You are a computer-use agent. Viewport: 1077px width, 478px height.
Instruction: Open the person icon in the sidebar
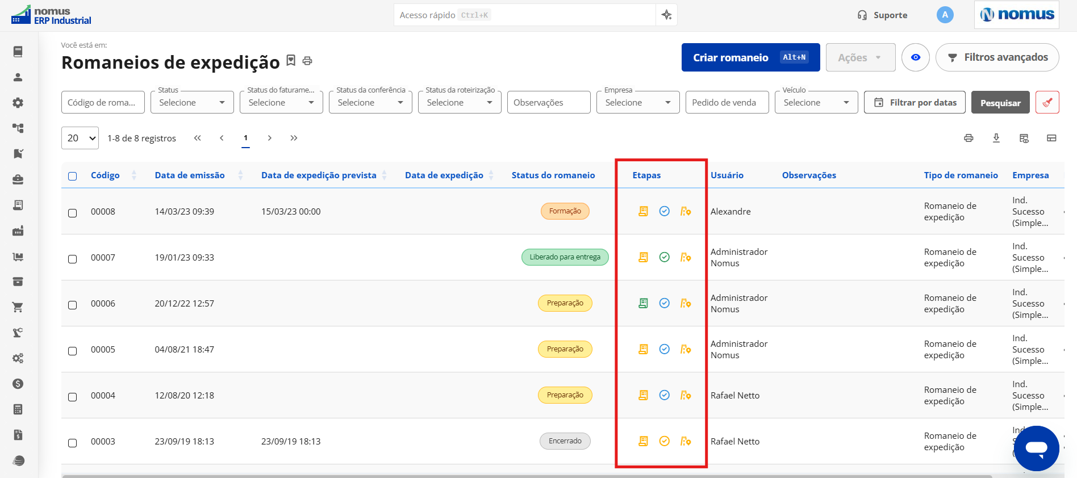[x=18, y=77]
